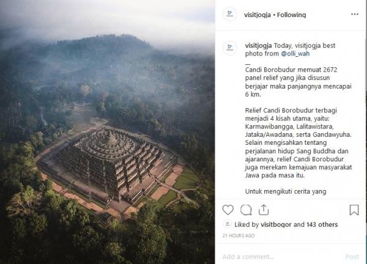367x264 pixels.
Task: Open the bold visitjogja username in the caption
Action: 259,45
